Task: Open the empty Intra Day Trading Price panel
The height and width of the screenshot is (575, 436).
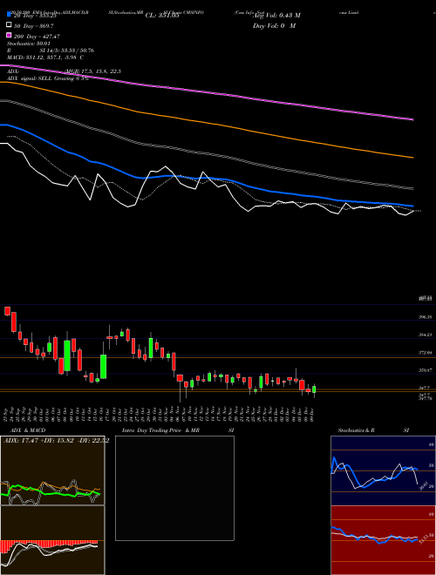Action: (x=174, y=488)
